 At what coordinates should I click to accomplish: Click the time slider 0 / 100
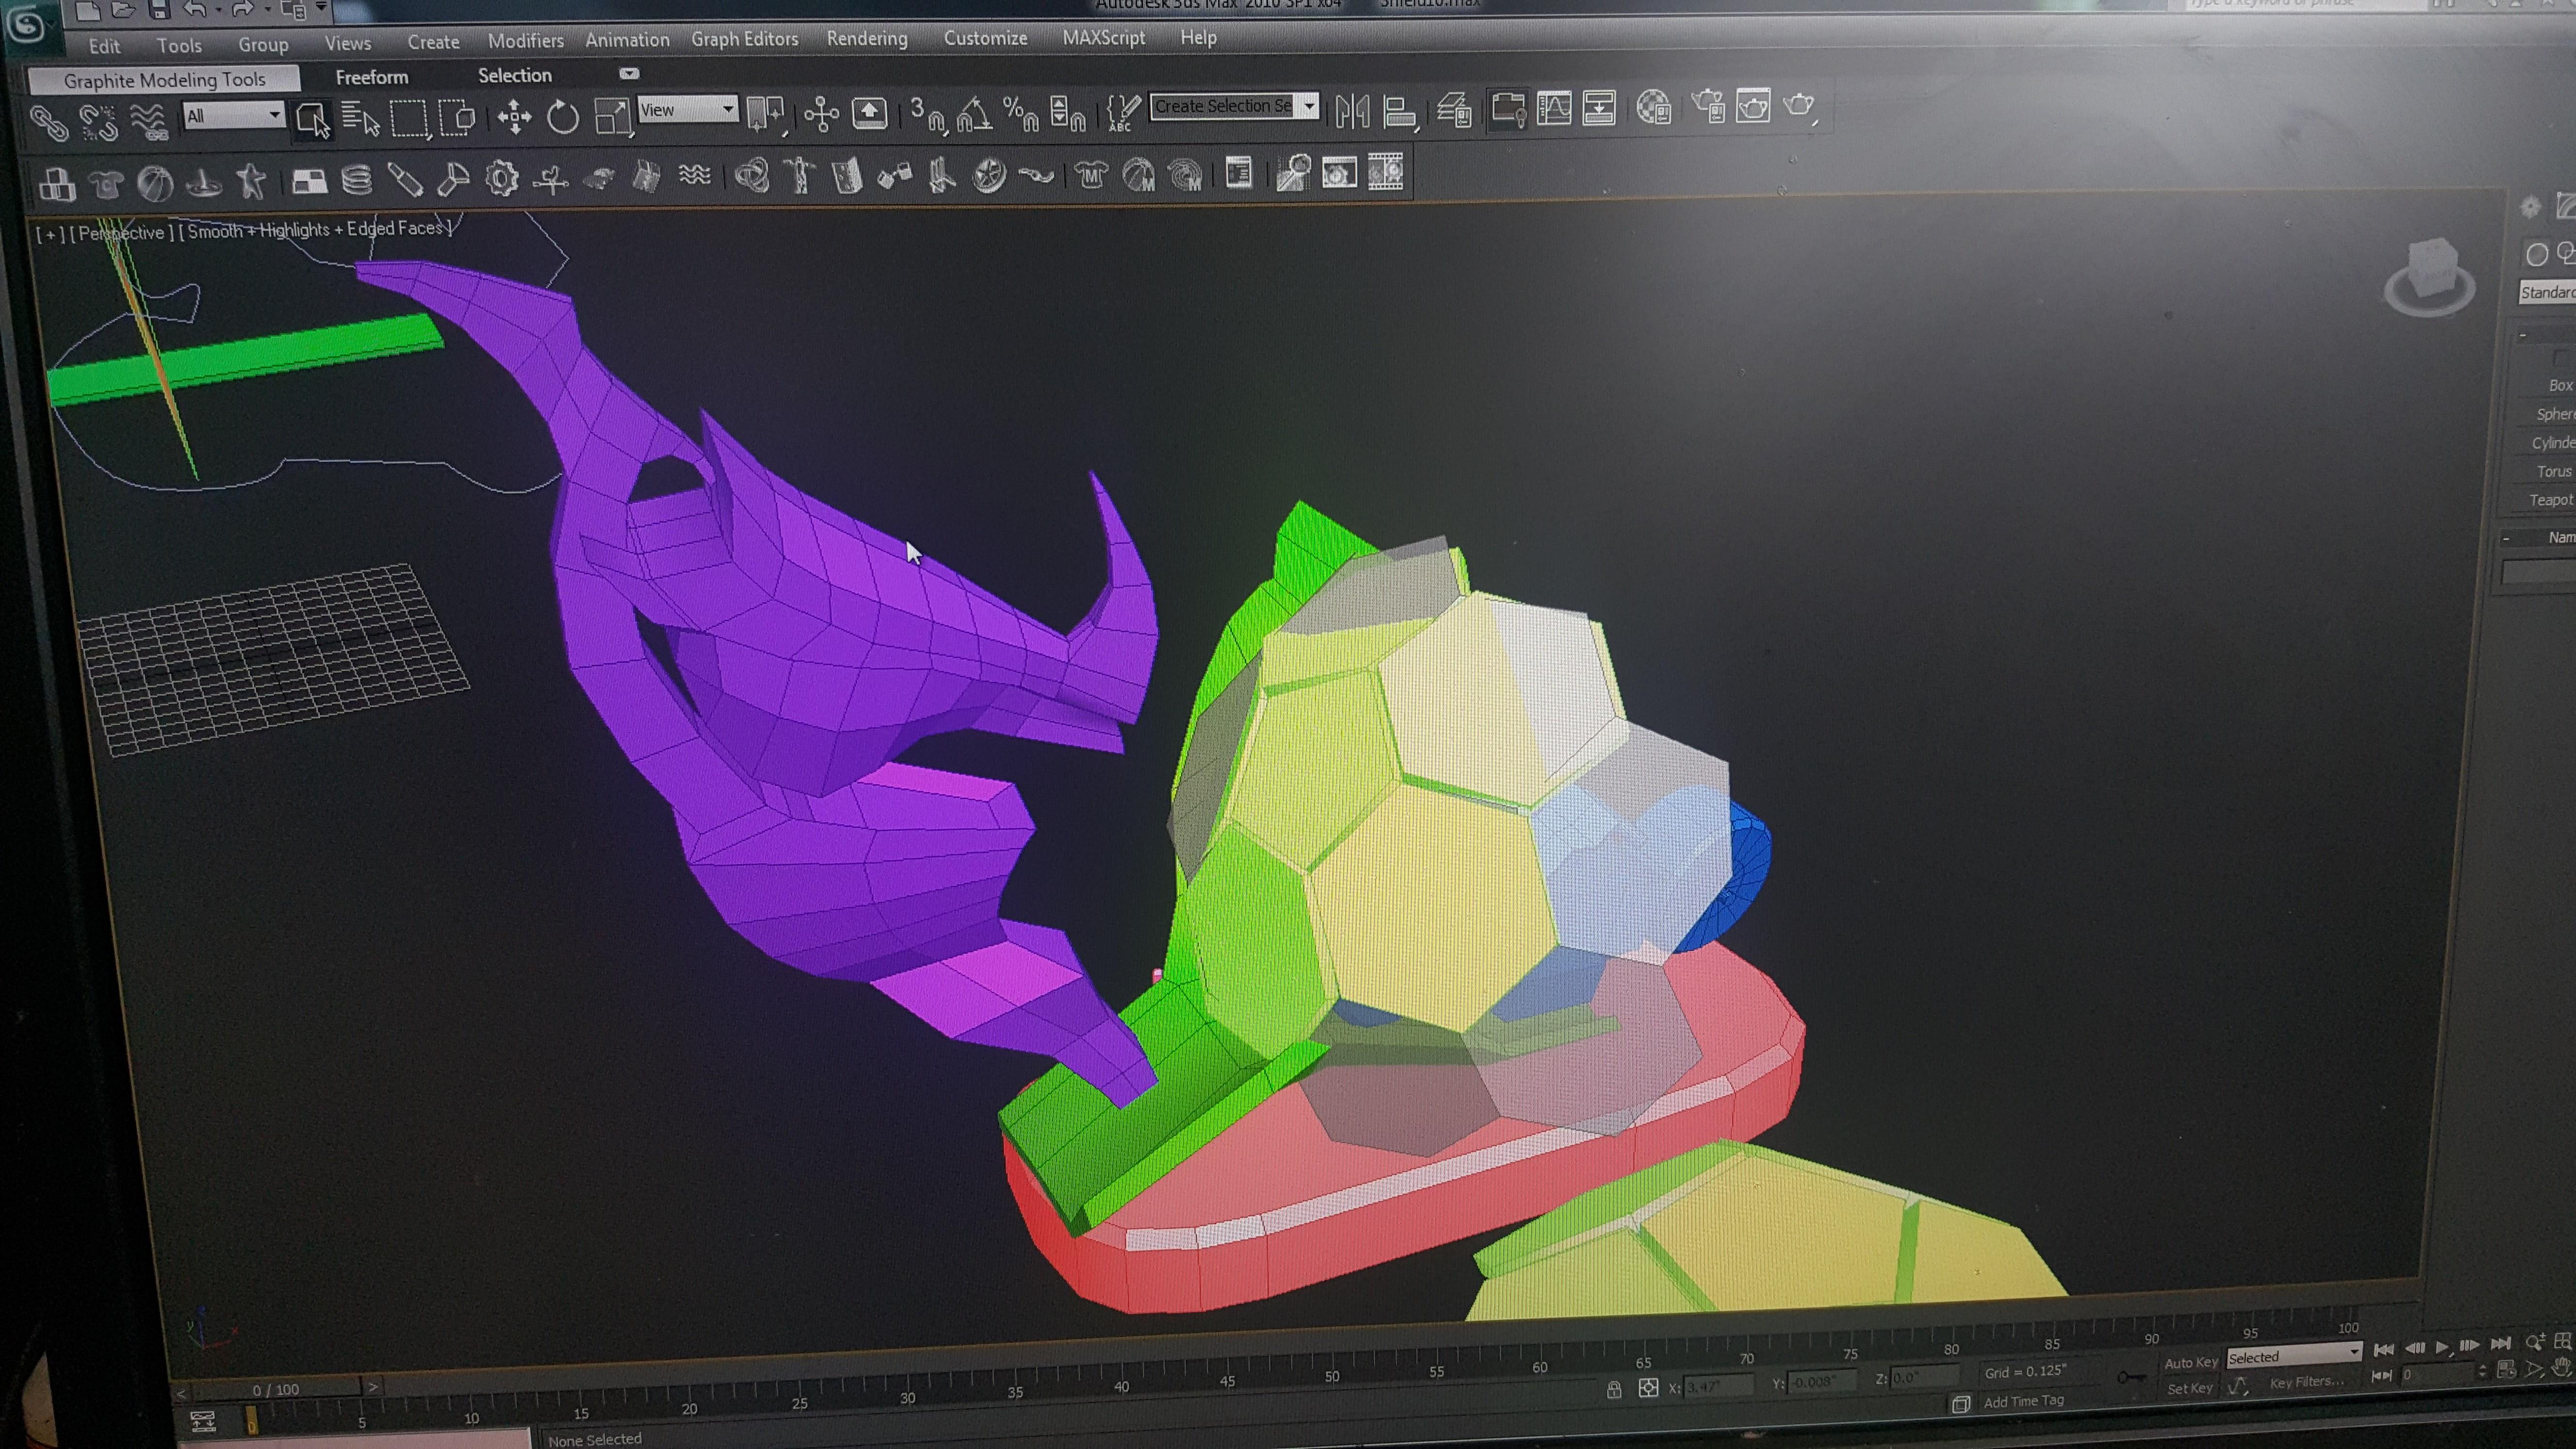tap(276, 1389)
